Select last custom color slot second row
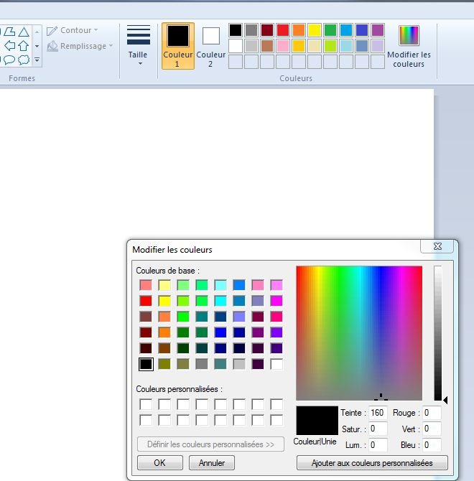474x481 pixels. click(276, 420)
